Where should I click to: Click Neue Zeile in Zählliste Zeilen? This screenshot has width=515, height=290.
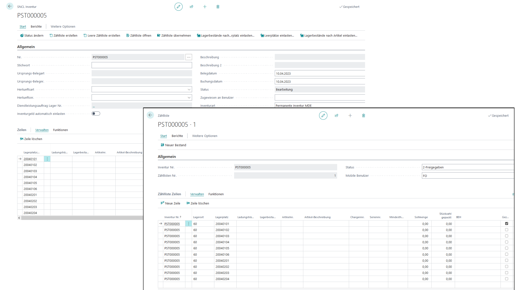click(170, 203)
